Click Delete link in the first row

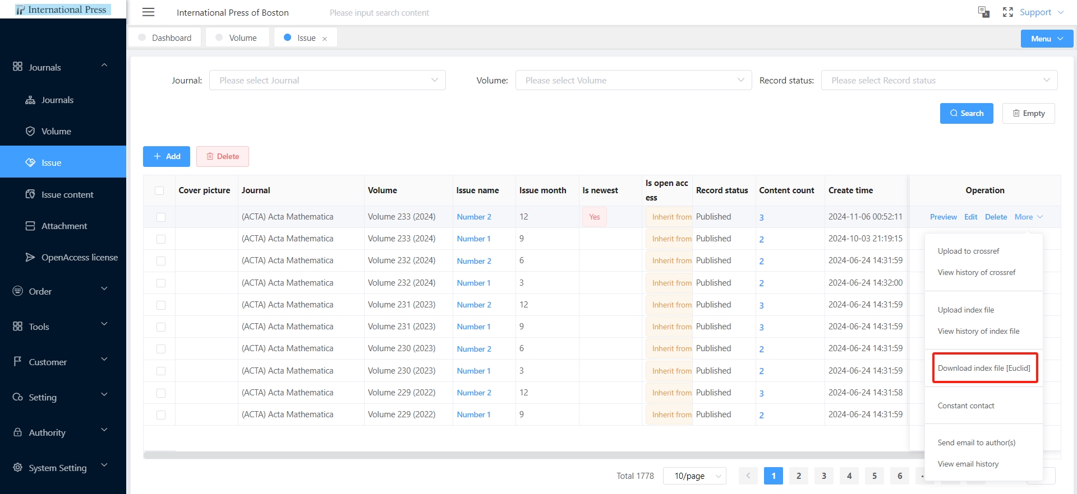point(996,217)
